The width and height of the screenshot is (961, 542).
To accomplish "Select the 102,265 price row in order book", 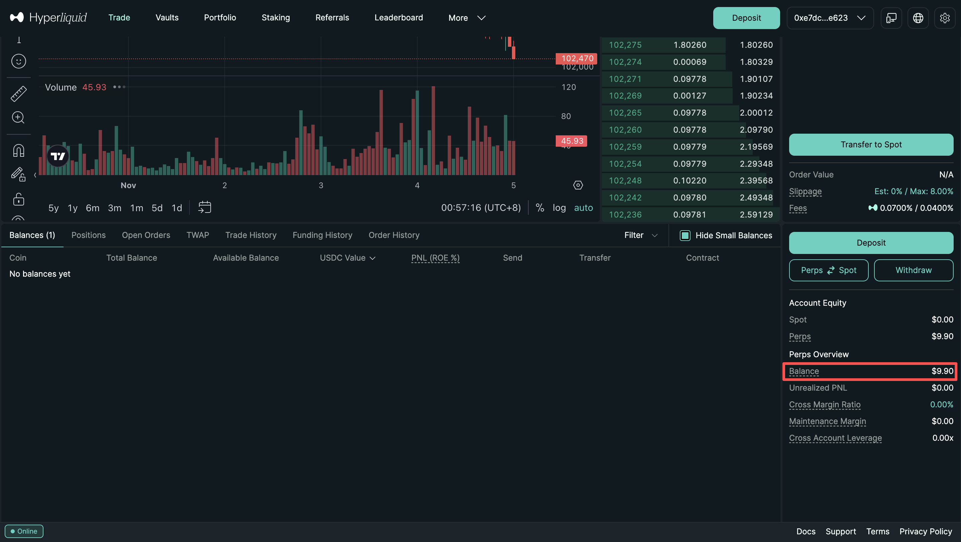I will pos(625,113).
